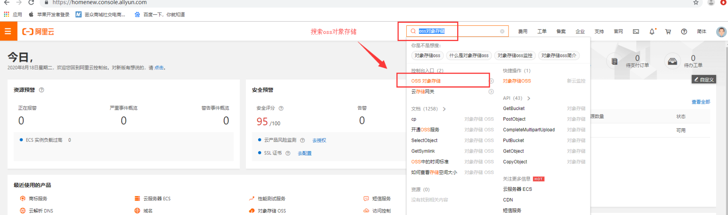Click the arrow beside 云存储网关 result

pos(491,92)
